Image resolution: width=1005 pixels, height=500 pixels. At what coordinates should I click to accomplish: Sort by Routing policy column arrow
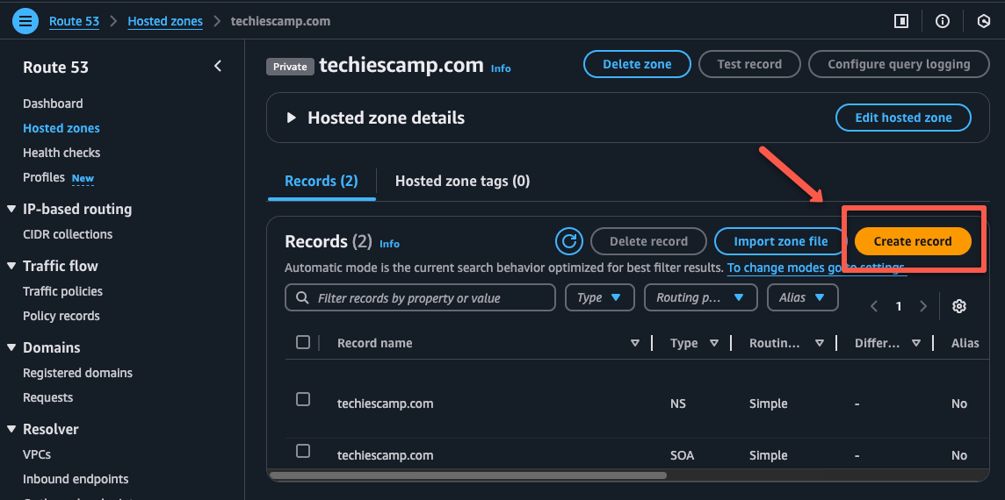coord(819,343)
